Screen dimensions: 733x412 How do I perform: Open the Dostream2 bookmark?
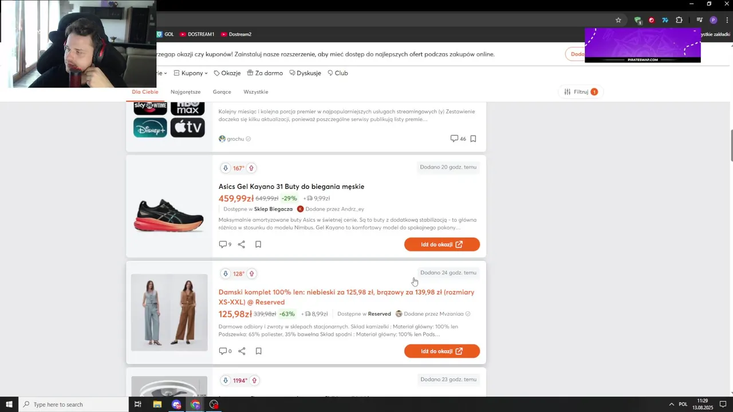pos(236,34)
